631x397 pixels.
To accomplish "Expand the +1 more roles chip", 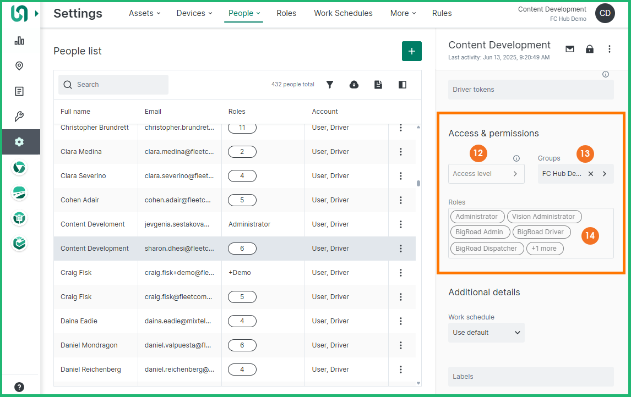I will pos(545,249).
